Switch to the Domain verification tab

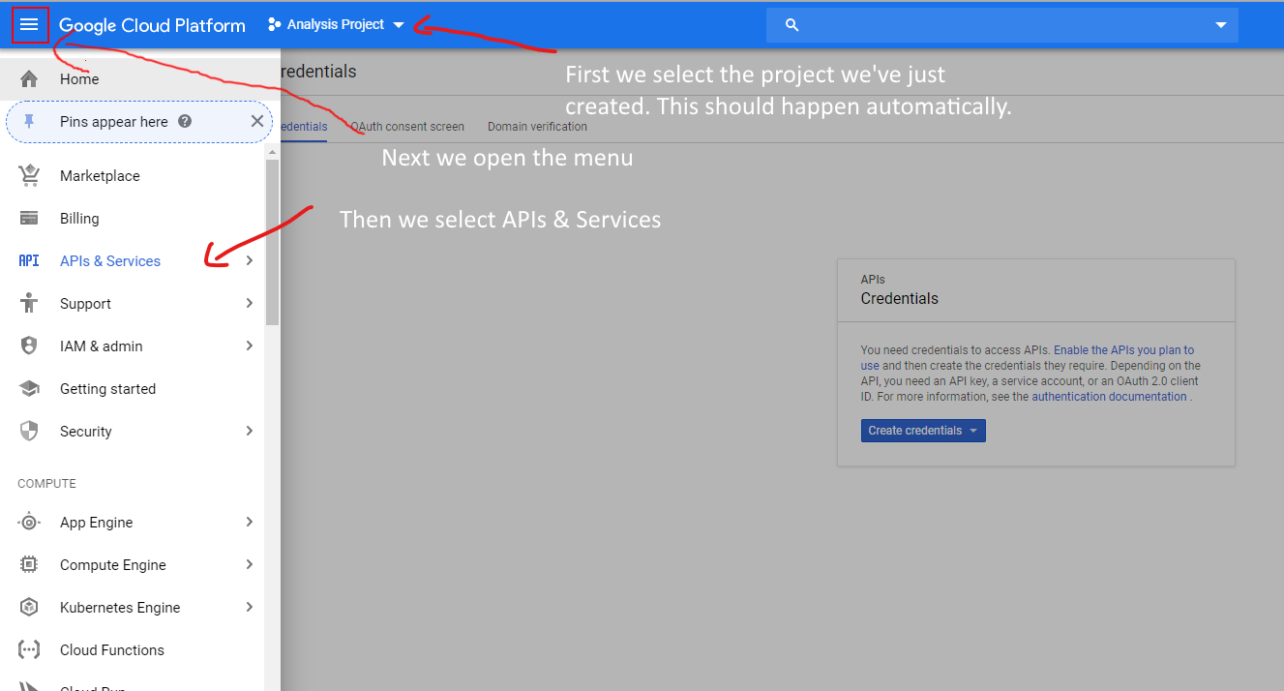tap(537, 127)
